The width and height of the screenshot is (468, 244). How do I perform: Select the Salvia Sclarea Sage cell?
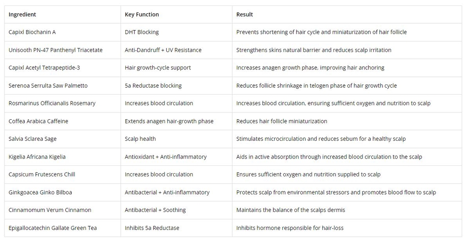(x=32, y=139)
